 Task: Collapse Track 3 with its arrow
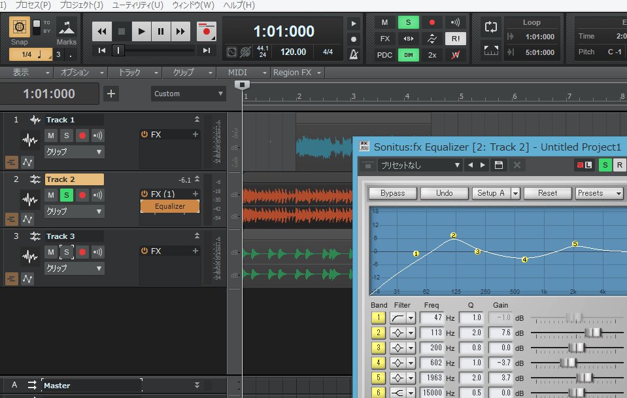click(x=197, y=236)
